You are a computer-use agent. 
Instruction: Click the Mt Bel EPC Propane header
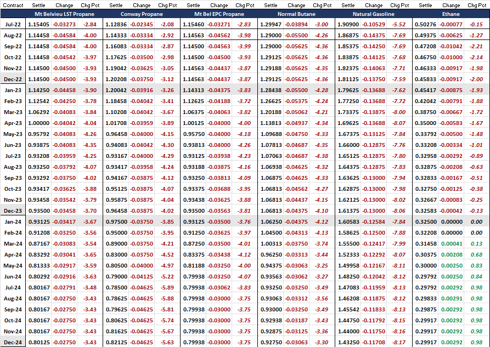[x=219, y=14]
